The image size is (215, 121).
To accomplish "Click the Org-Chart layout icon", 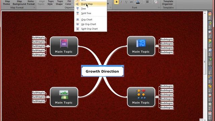I will point(78,19).
